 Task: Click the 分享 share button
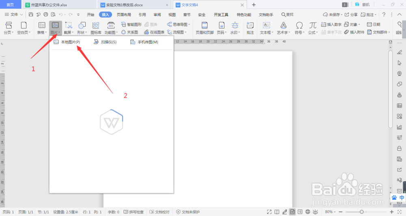pos(351,15)
